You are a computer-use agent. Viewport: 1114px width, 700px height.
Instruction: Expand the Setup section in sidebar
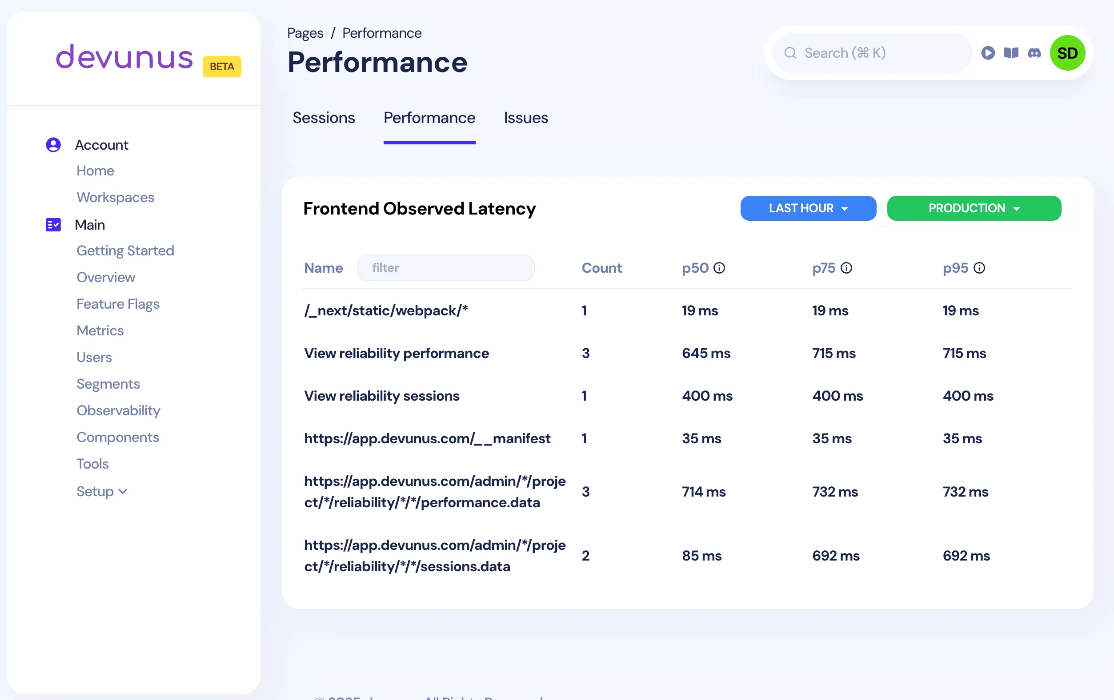click(102, 491)
